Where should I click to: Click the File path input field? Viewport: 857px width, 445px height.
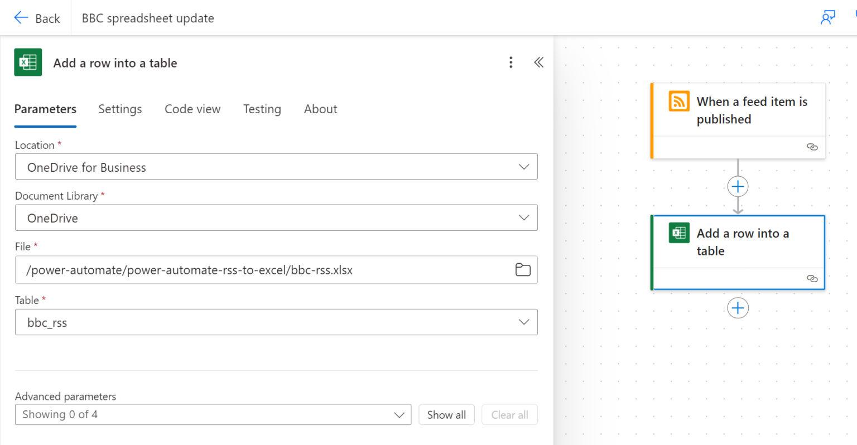(x=276, y=270)
